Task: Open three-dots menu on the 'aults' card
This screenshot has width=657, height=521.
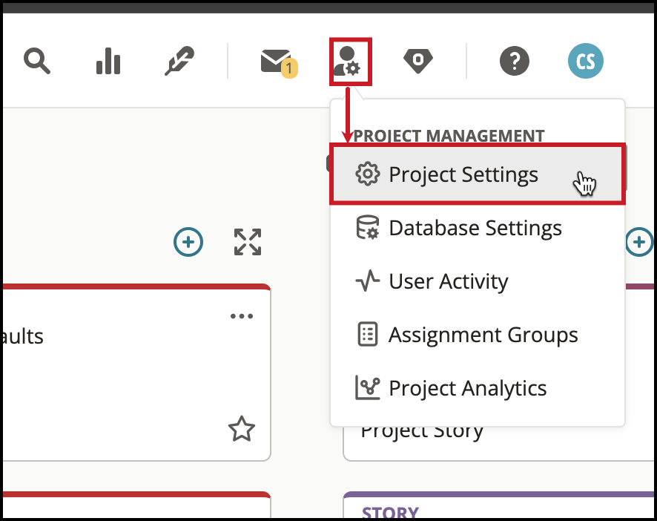Action: [242, 316]
